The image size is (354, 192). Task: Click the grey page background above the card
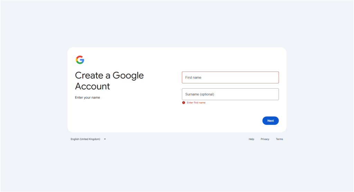tap(177, 24)
